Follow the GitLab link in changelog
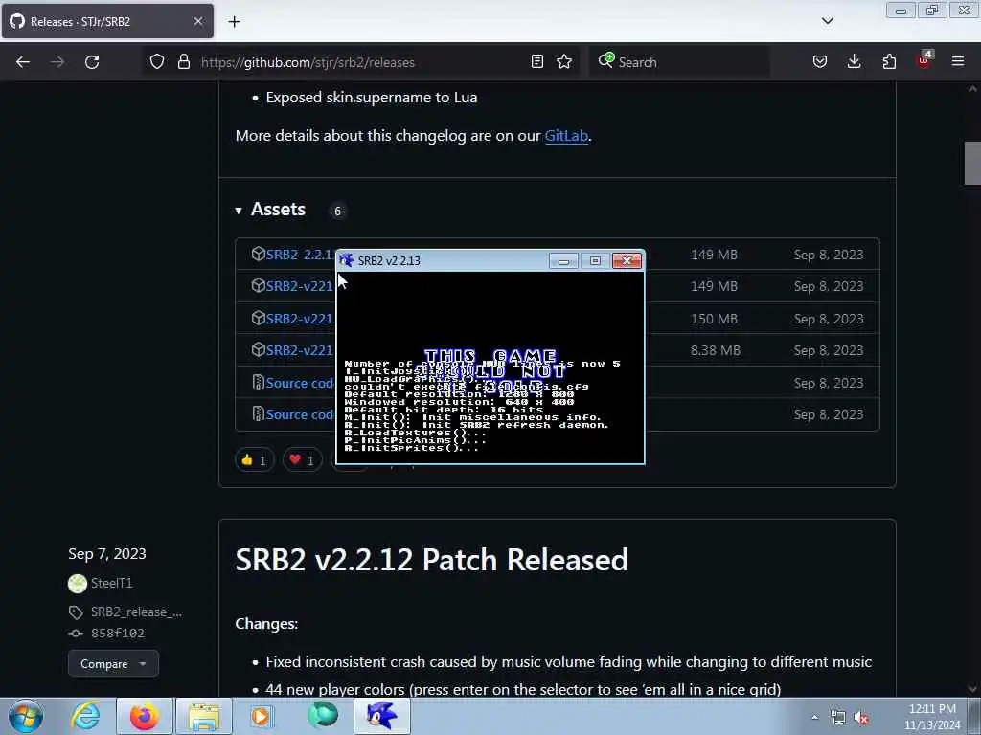The height and width of the screenshot is (735, 981). [566, 136]
